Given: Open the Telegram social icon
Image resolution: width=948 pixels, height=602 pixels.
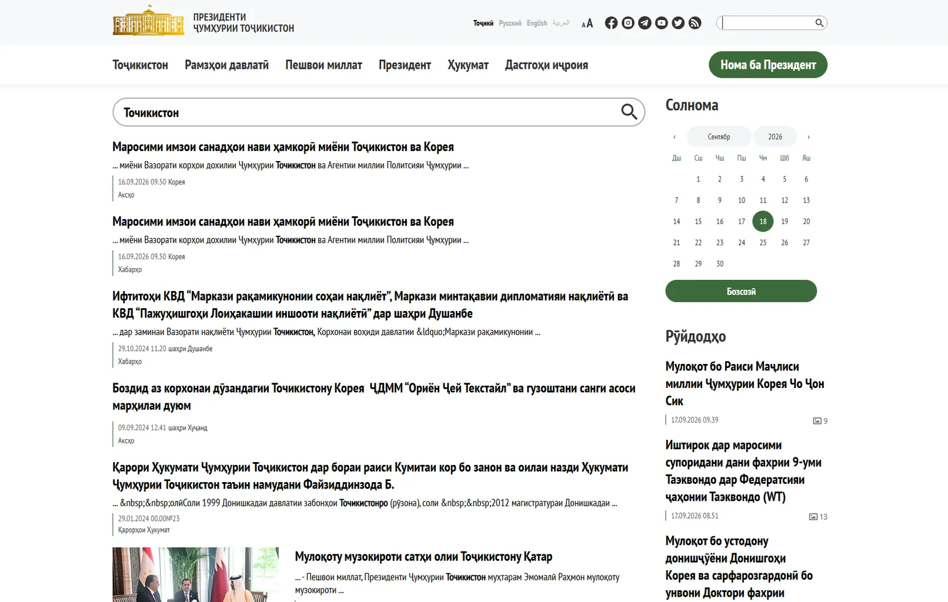Looking at the screenshot, I should pyautogui.click(x=645, y=23).
